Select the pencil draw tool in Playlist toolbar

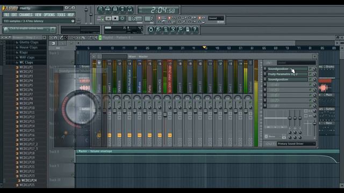61,38
